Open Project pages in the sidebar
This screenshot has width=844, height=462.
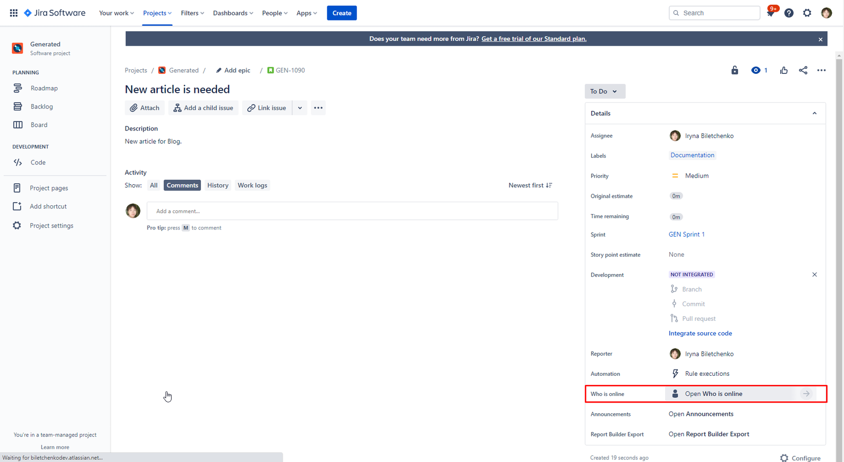(49, 188)
